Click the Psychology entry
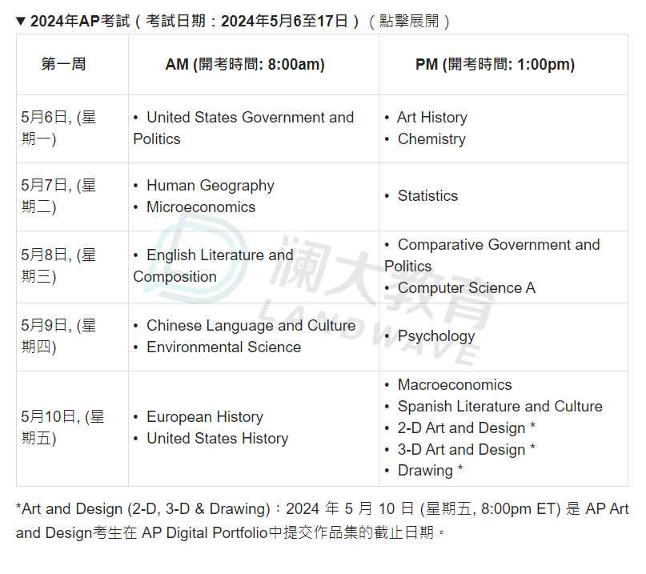This screenshot has width=646, height=574. [x=436, y=336]
